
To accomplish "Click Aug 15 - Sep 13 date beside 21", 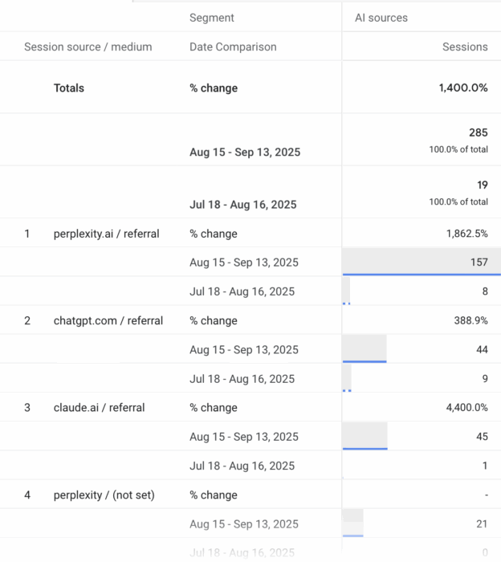I will tap(244, 524).
